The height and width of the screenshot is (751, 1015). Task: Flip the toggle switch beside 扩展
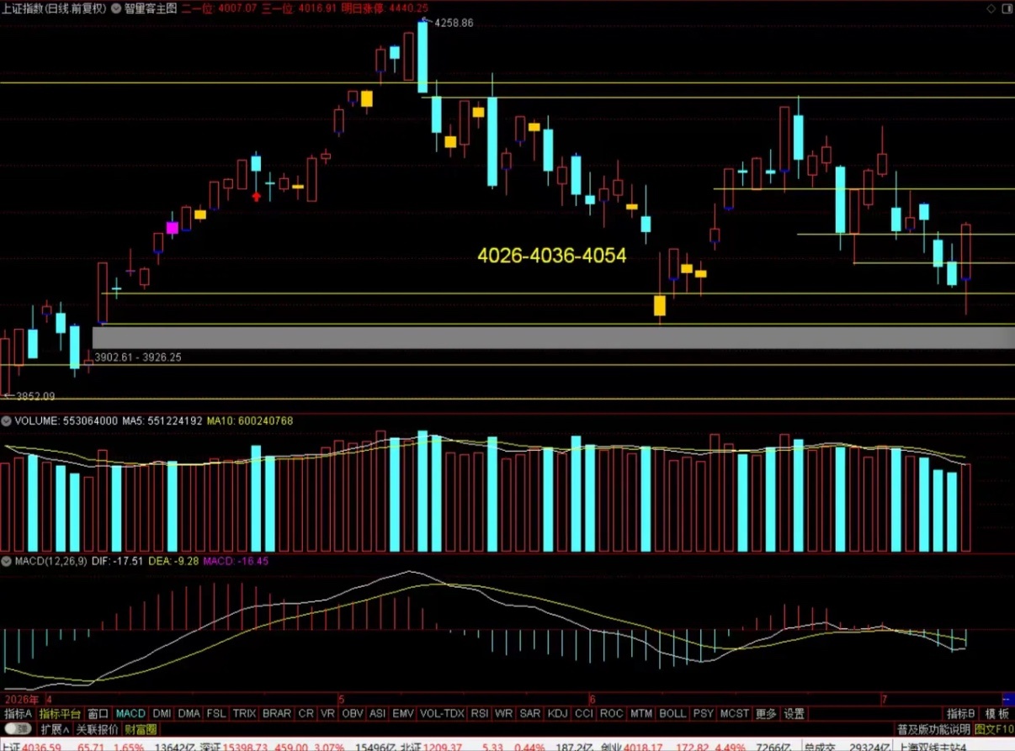[19, 728]
